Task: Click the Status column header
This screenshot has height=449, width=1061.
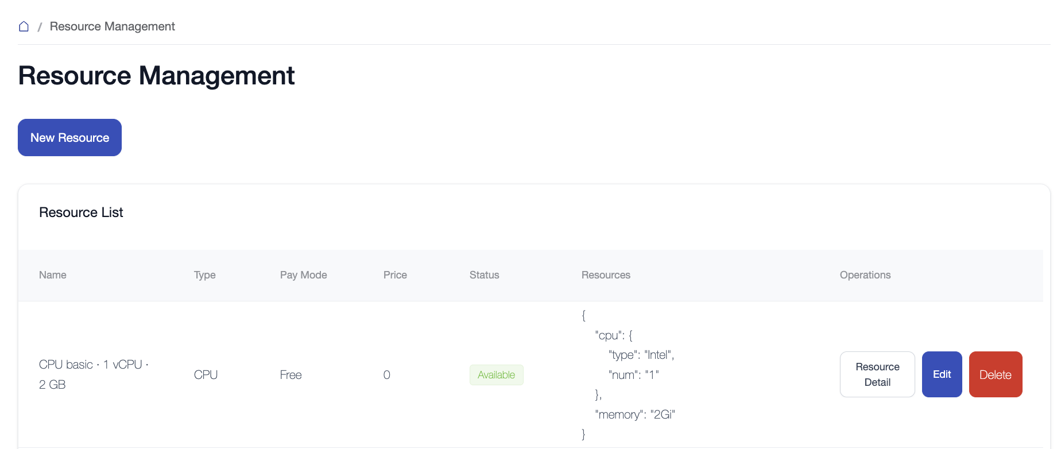Action: [484, 275]
